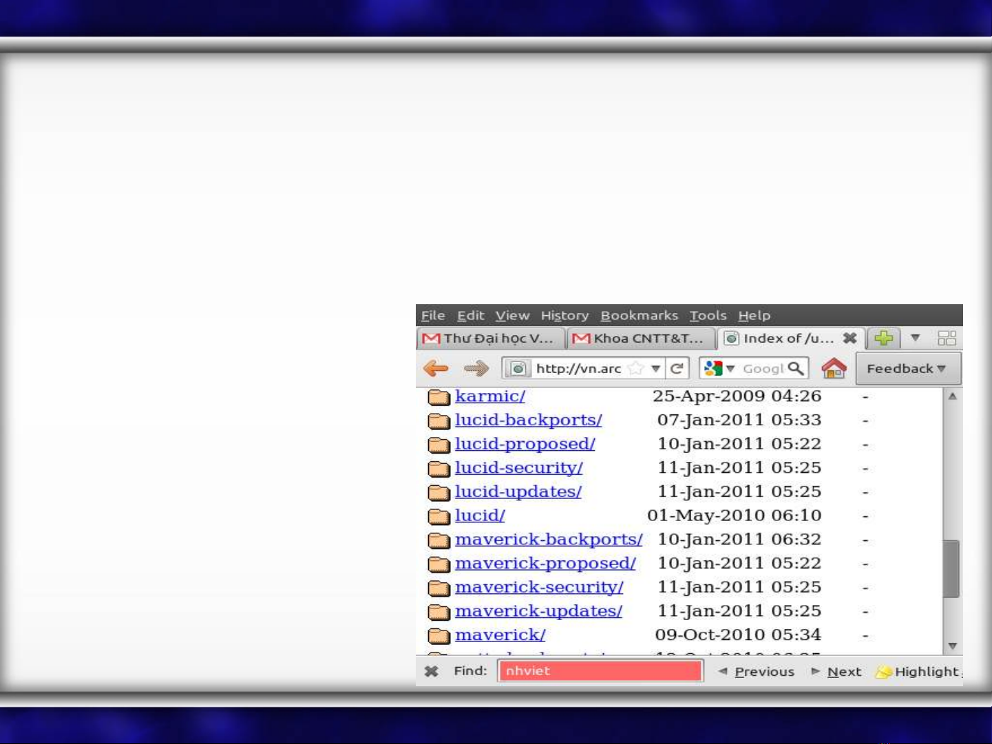Viewport: 992px width, 744px height.
Task: Open the search engine selector dropdown
Action: (720, 369)
